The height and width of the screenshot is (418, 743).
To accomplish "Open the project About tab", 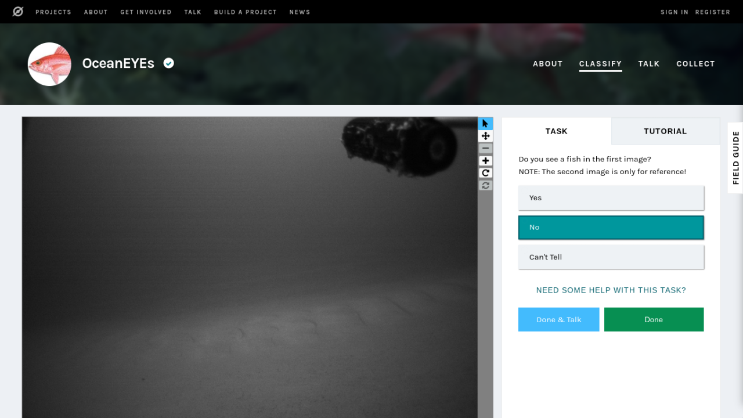I will (548, 64).
